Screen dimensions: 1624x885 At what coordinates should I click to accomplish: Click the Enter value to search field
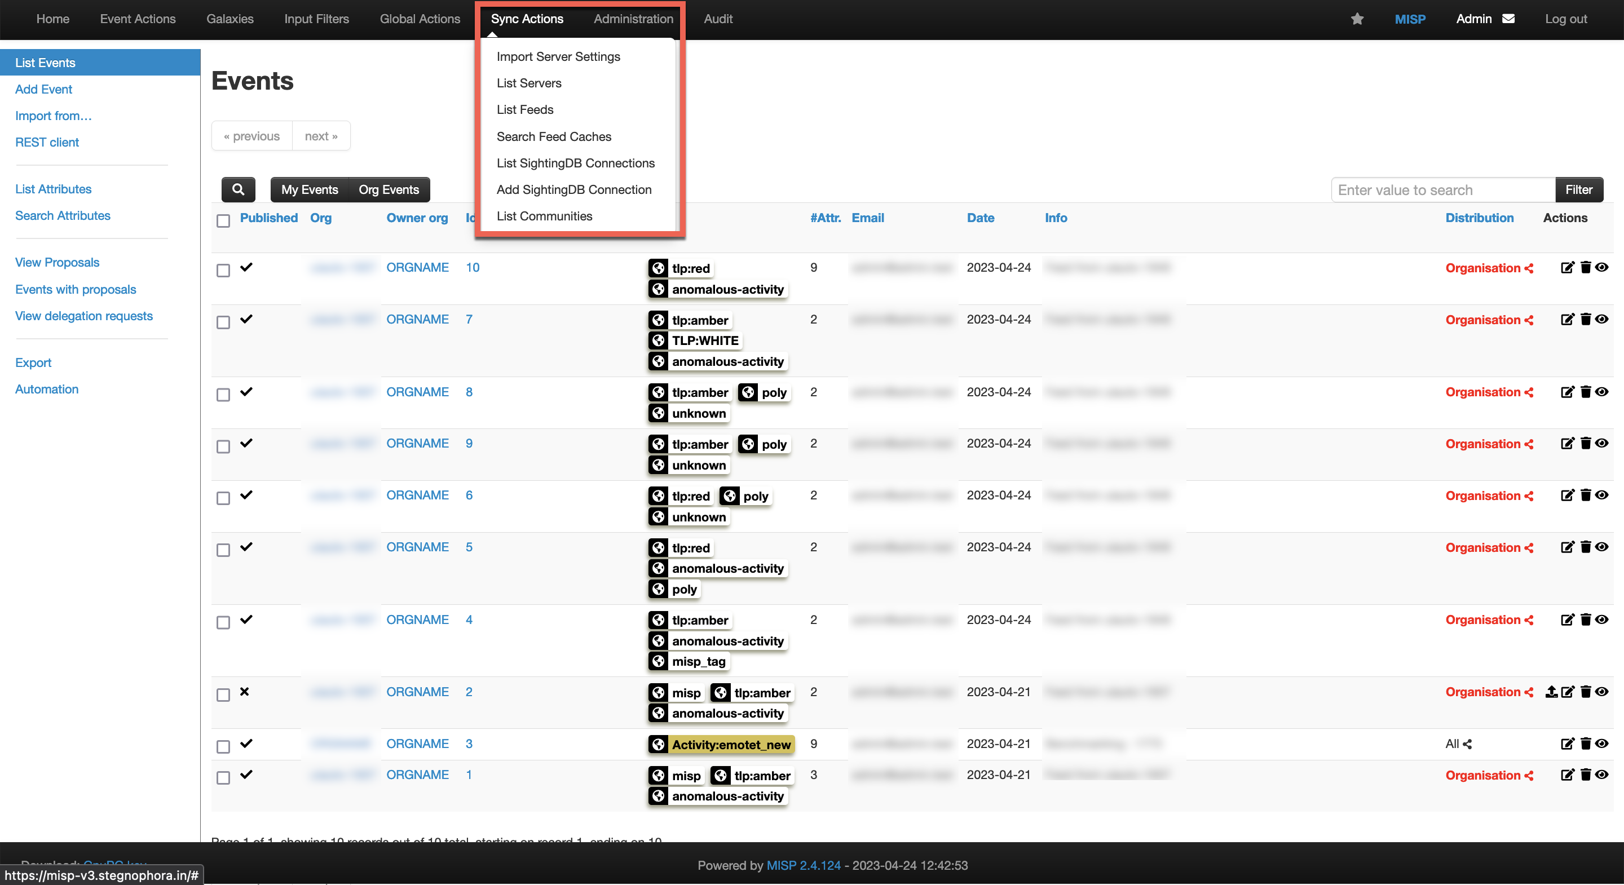(x=1442, y=190)
